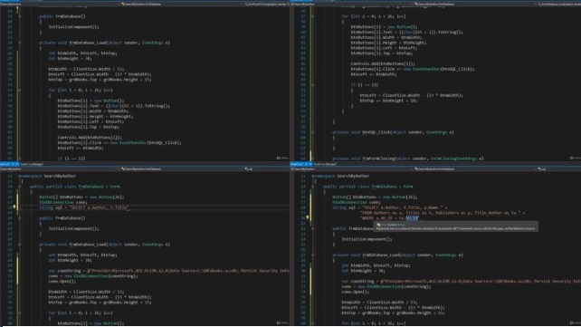Screen dimensions: 581x327
Task: Click btnLeft += btnWidth; in top-right pane
Action: coord(374,74)
